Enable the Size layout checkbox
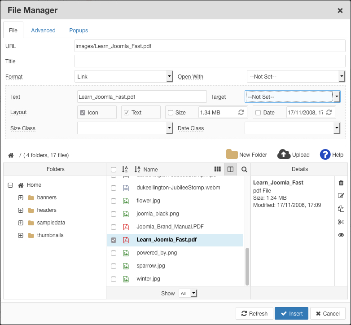Viewport: 351px width, 325px height. point(171,113)
